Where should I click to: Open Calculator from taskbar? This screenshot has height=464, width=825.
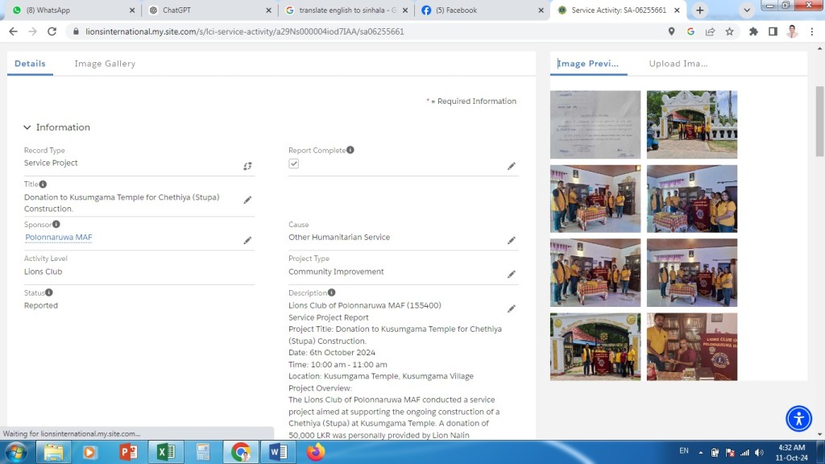click(x=203, y=452)
